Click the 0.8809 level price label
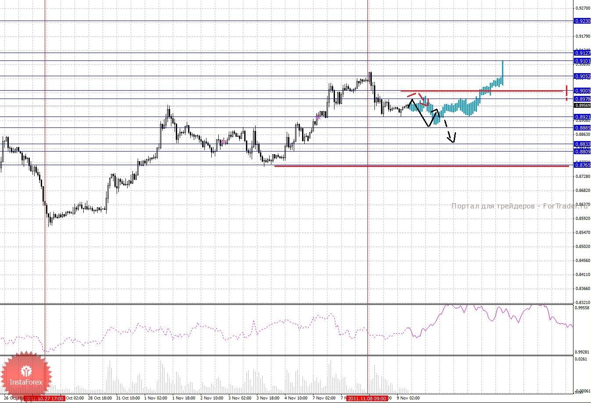Screen dimensions: 591x403 pos(582,152)
